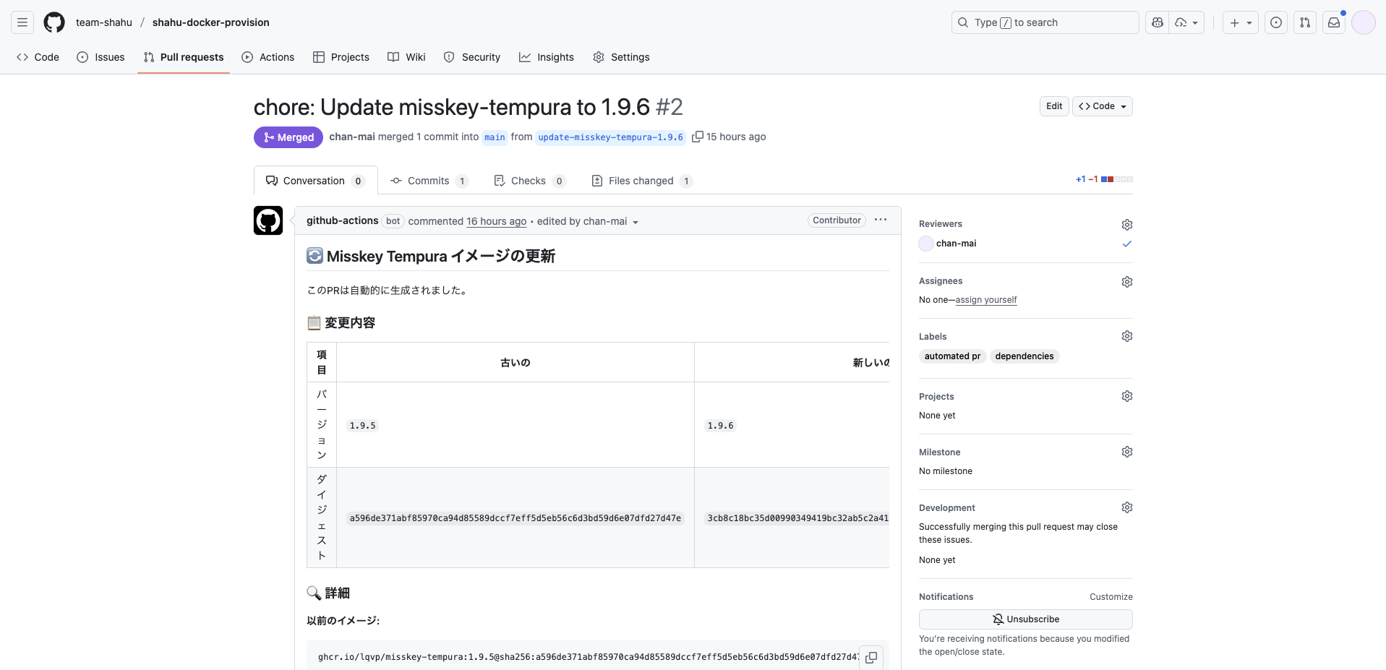Switch to the Files changed tab
The image size is (1386, 670).
tap(641, 181)
